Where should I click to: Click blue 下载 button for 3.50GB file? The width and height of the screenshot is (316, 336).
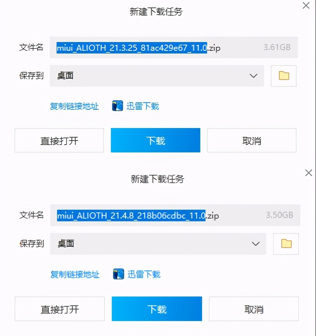tap(157, 309)
